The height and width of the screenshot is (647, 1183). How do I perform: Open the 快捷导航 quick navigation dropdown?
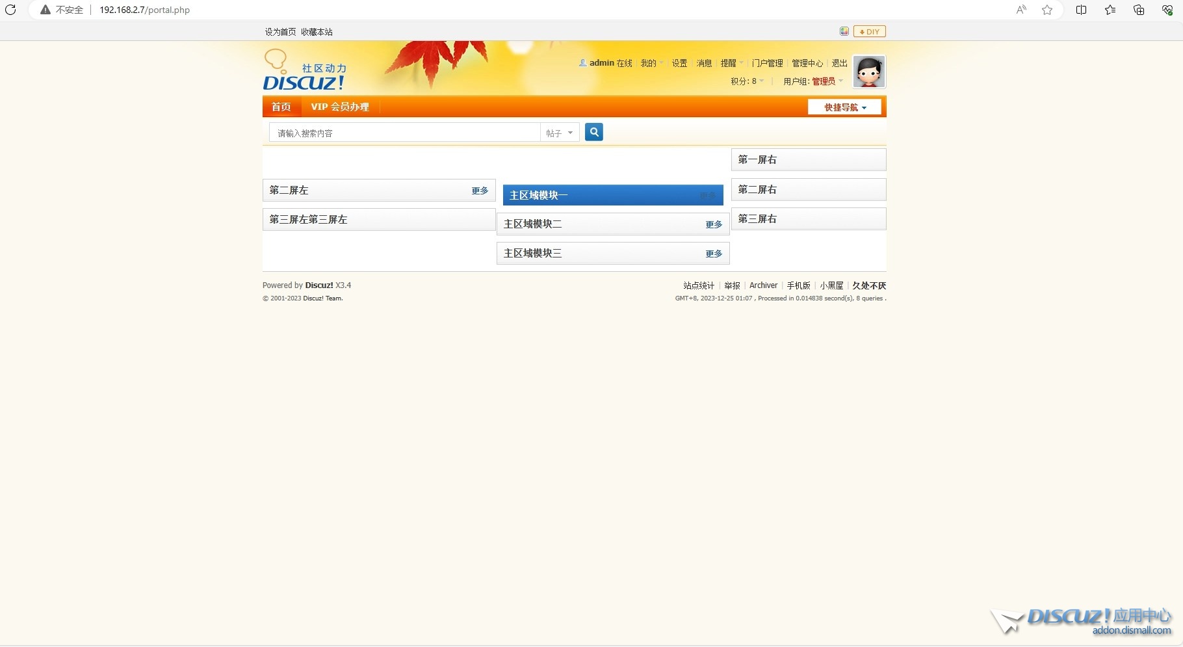coord(845,107)
